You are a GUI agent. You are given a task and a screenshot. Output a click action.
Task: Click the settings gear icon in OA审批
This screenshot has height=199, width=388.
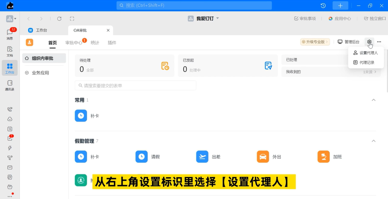[x=369, y=42]
